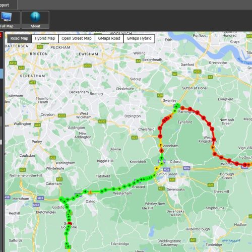252x252 pixels.
Task: Click the yellow arrow marker at Shoreham
Action: pos(161,145)
